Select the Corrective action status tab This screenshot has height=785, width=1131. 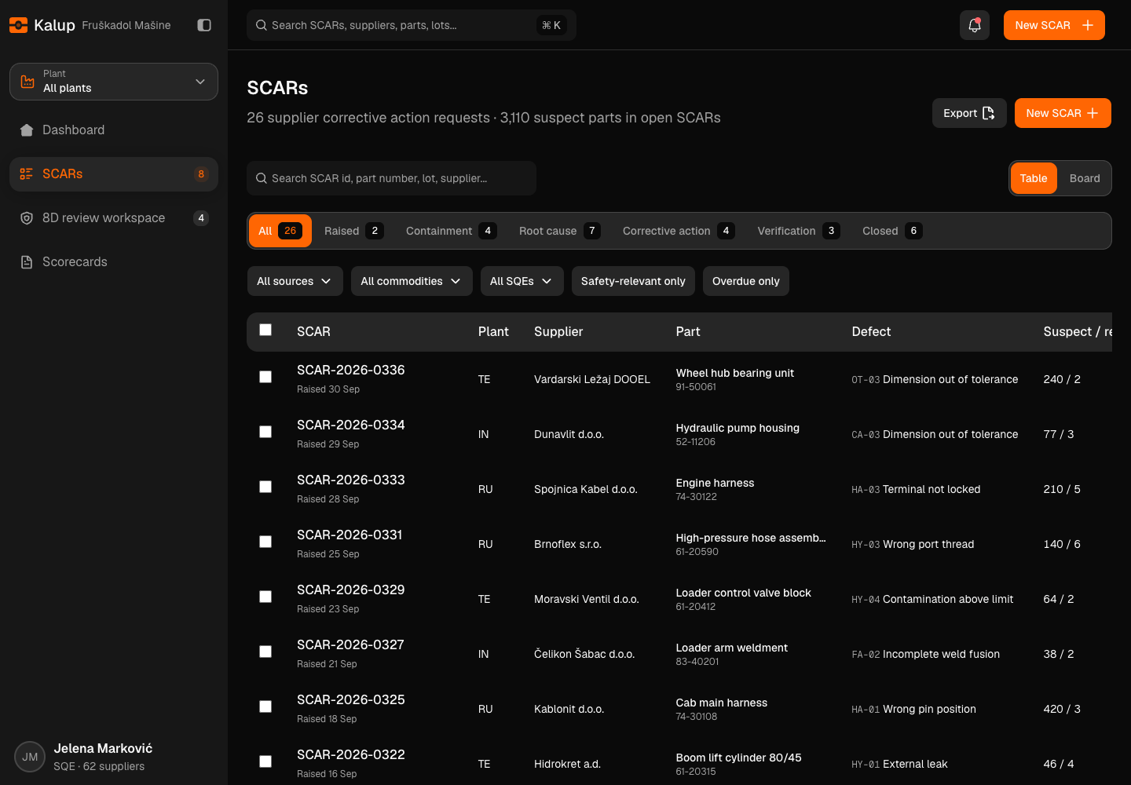point(679,231)
